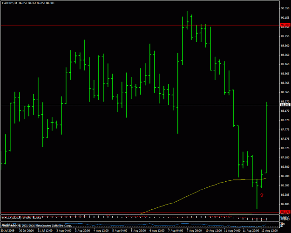Click the 86.185 price scale label
The width and height of the screenshot is (291, 233).
(285, 204)
